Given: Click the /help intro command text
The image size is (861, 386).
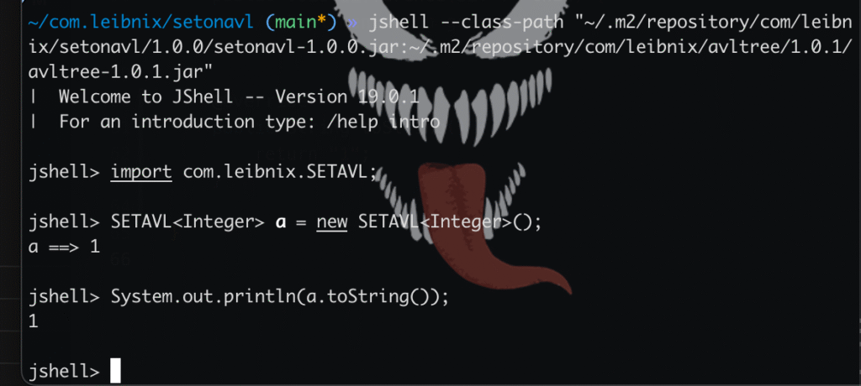Looking at the screenshot, I should click(383, 122).
